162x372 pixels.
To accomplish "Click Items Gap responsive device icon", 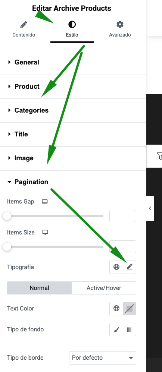I will [45, 202].
